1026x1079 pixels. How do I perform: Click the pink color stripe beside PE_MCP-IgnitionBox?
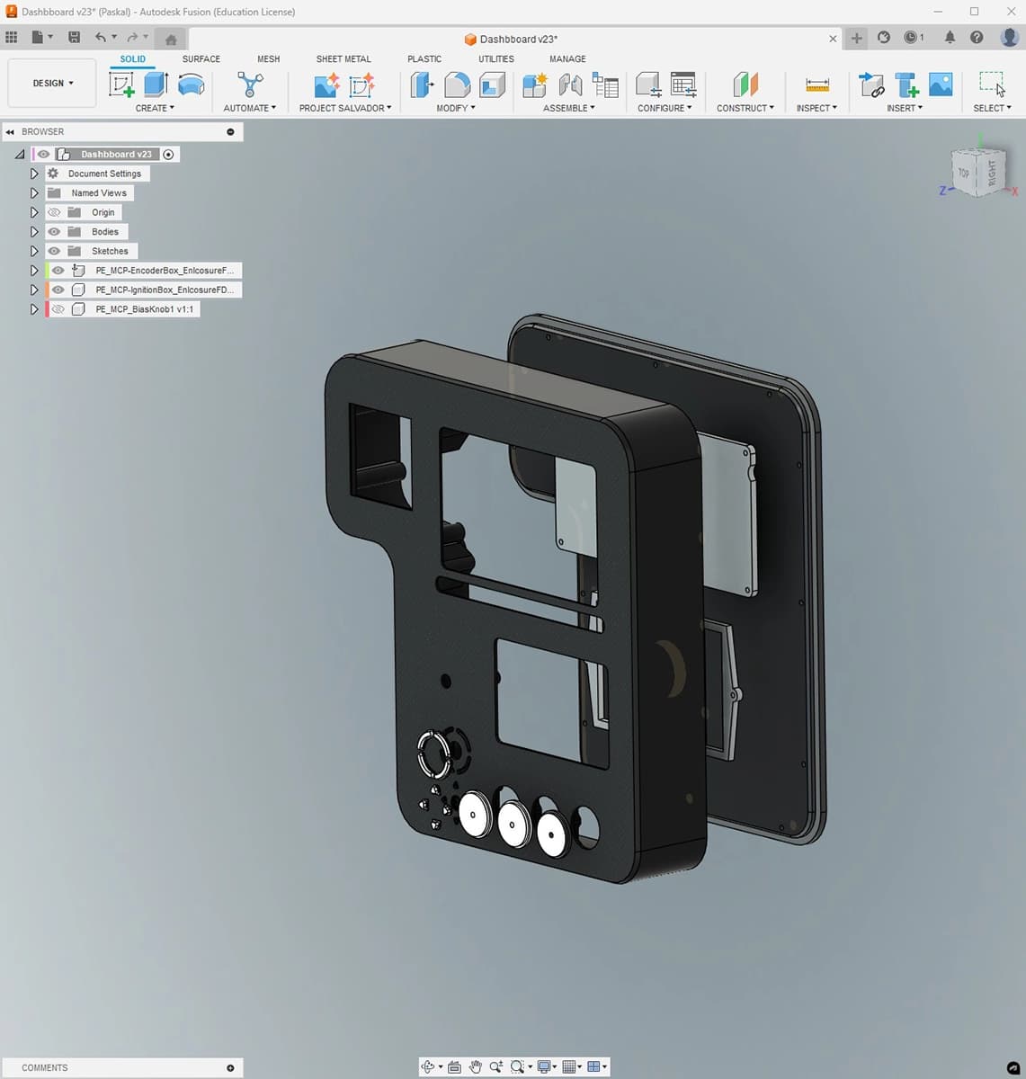tap(47, 290)
